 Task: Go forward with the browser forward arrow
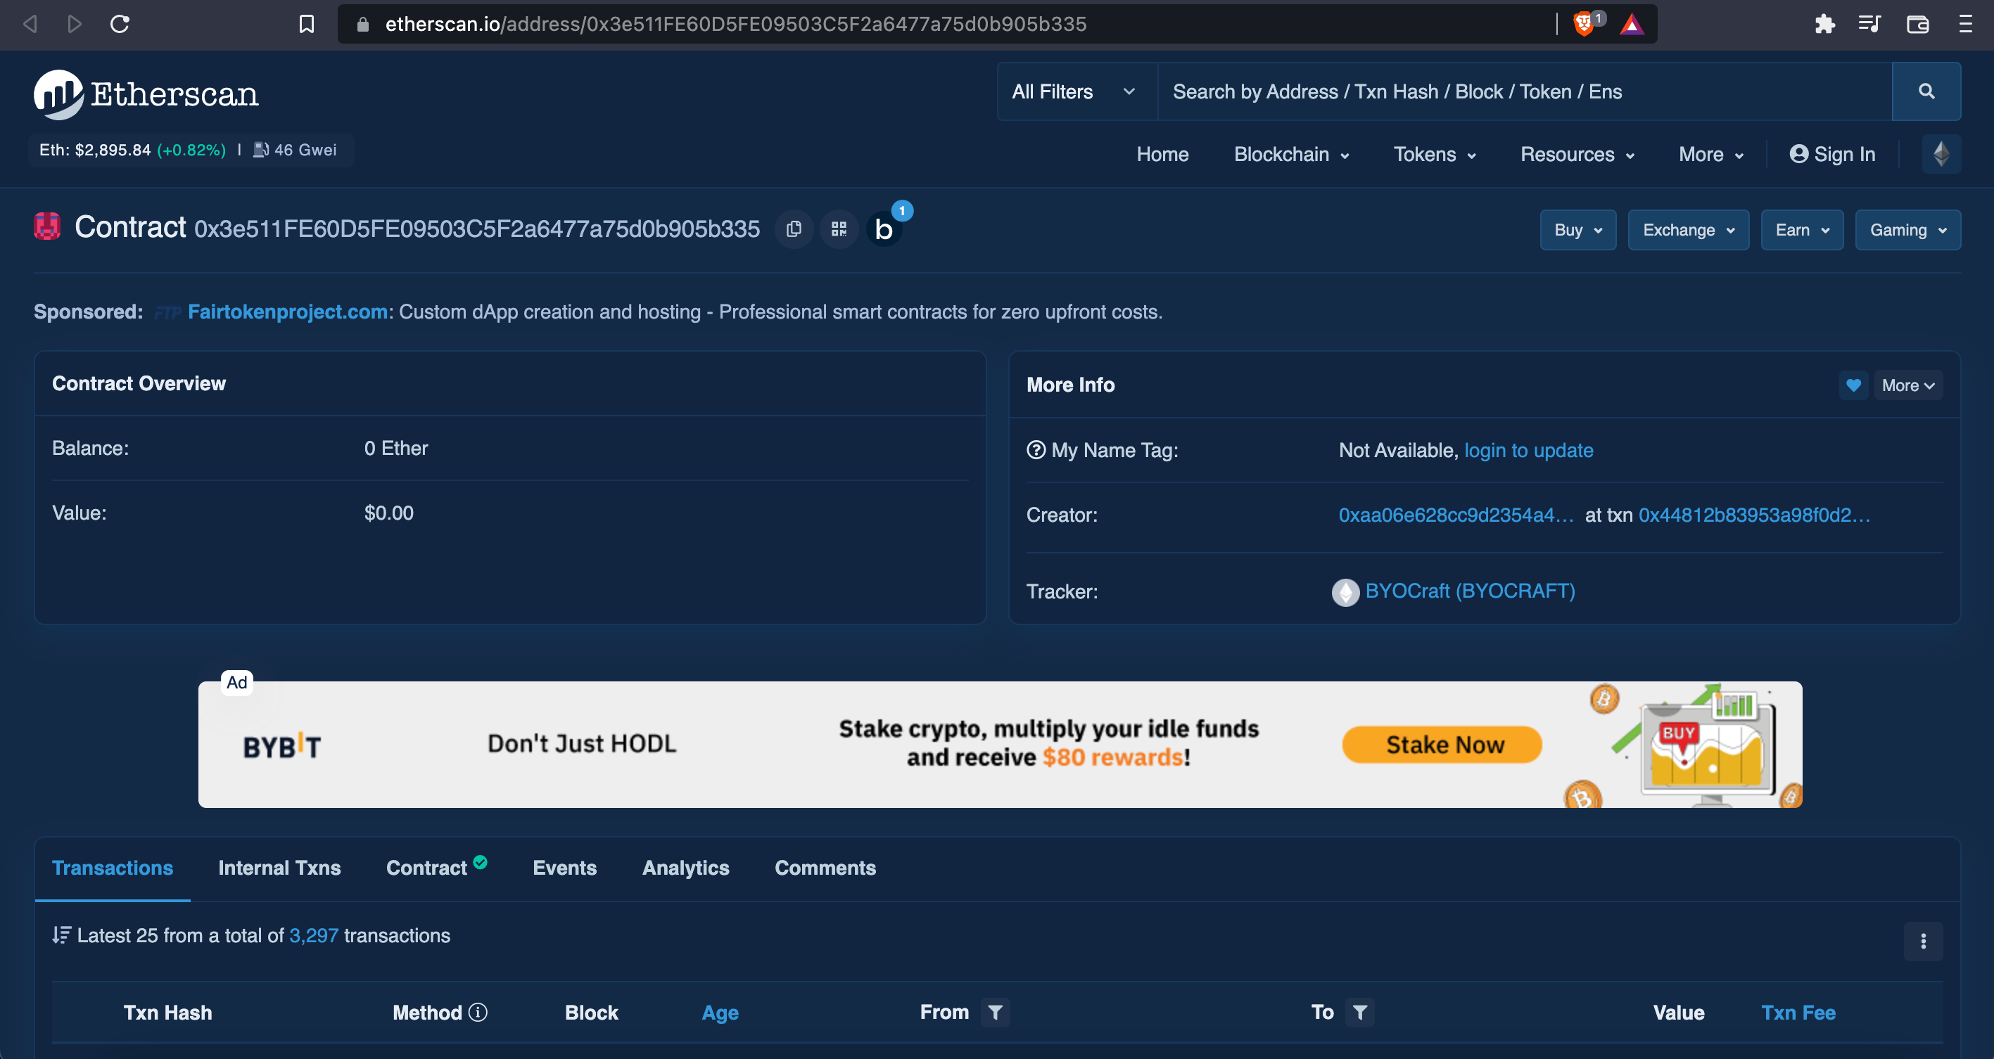click(75, 24)
